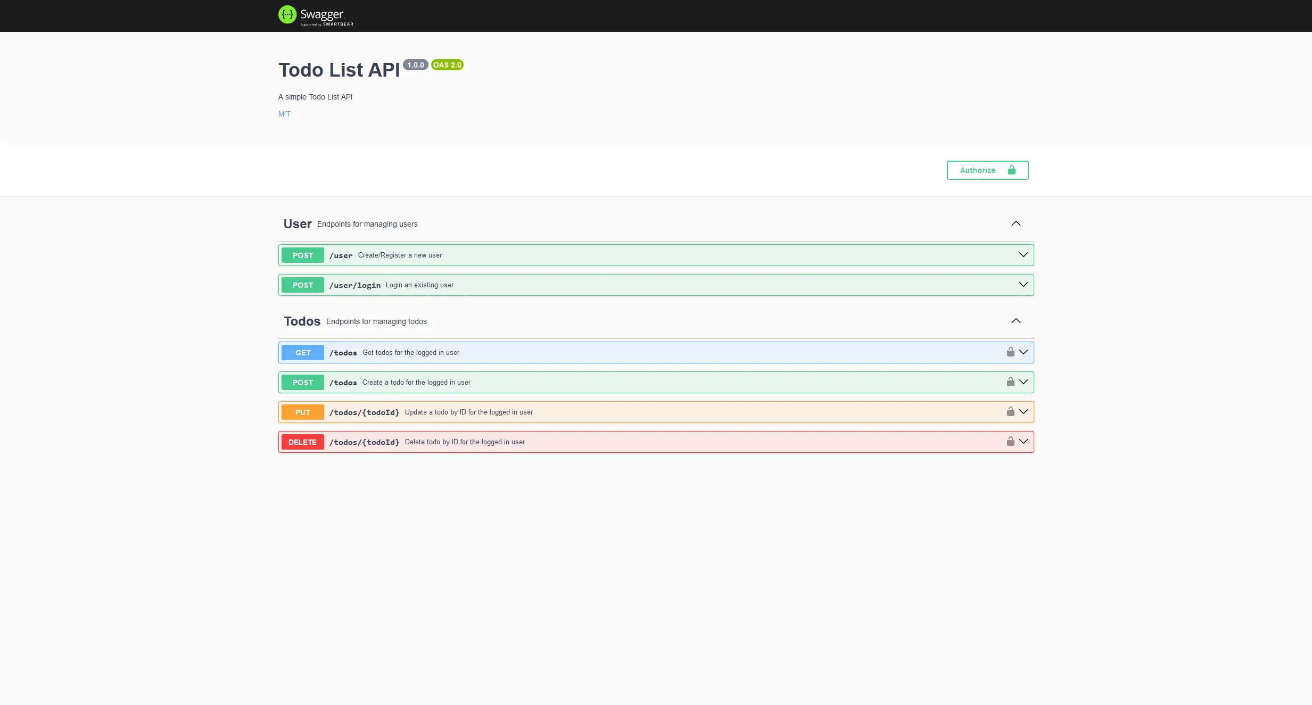Click the lock icon on PUT /todos/{todoId}
This screenshot has width=1312, height=705.
[x=1010, y=411]
